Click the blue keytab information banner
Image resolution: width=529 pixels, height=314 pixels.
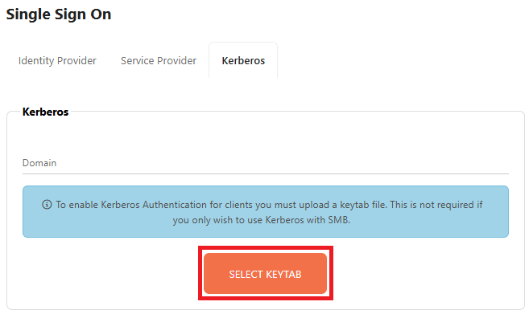click(266, 212)
